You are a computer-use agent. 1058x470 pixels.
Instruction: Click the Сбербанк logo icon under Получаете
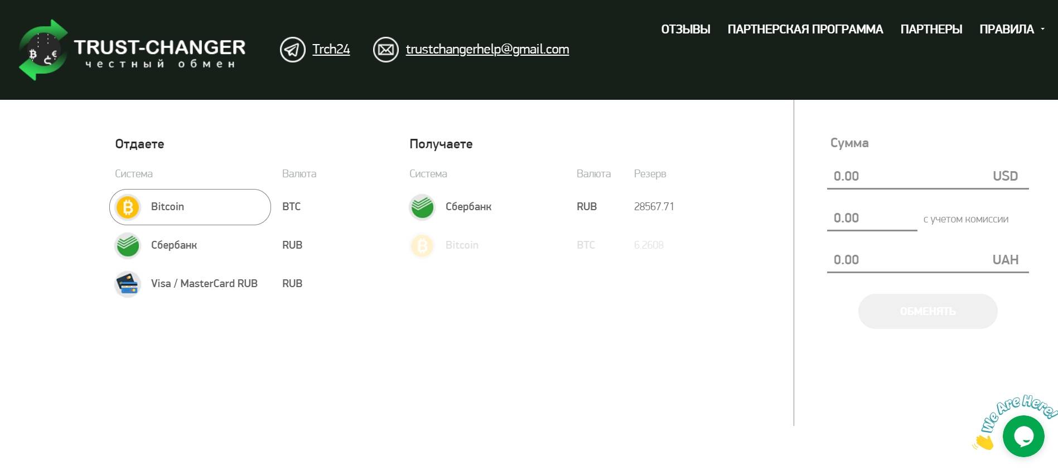click(x=422, y=207)
